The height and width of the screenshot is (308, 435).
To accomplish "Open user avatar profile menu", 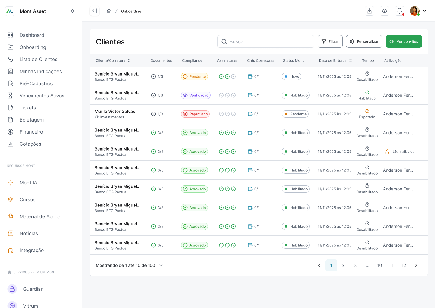I will click(418, 11).
